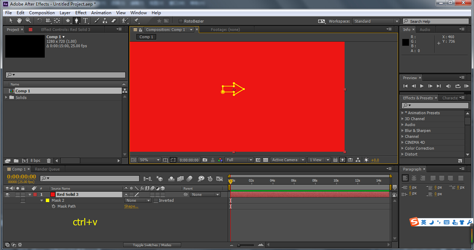Select the Brush tool
Image resolution: width=474 pixels, height=250 pixels.
[x=97, y=21]
